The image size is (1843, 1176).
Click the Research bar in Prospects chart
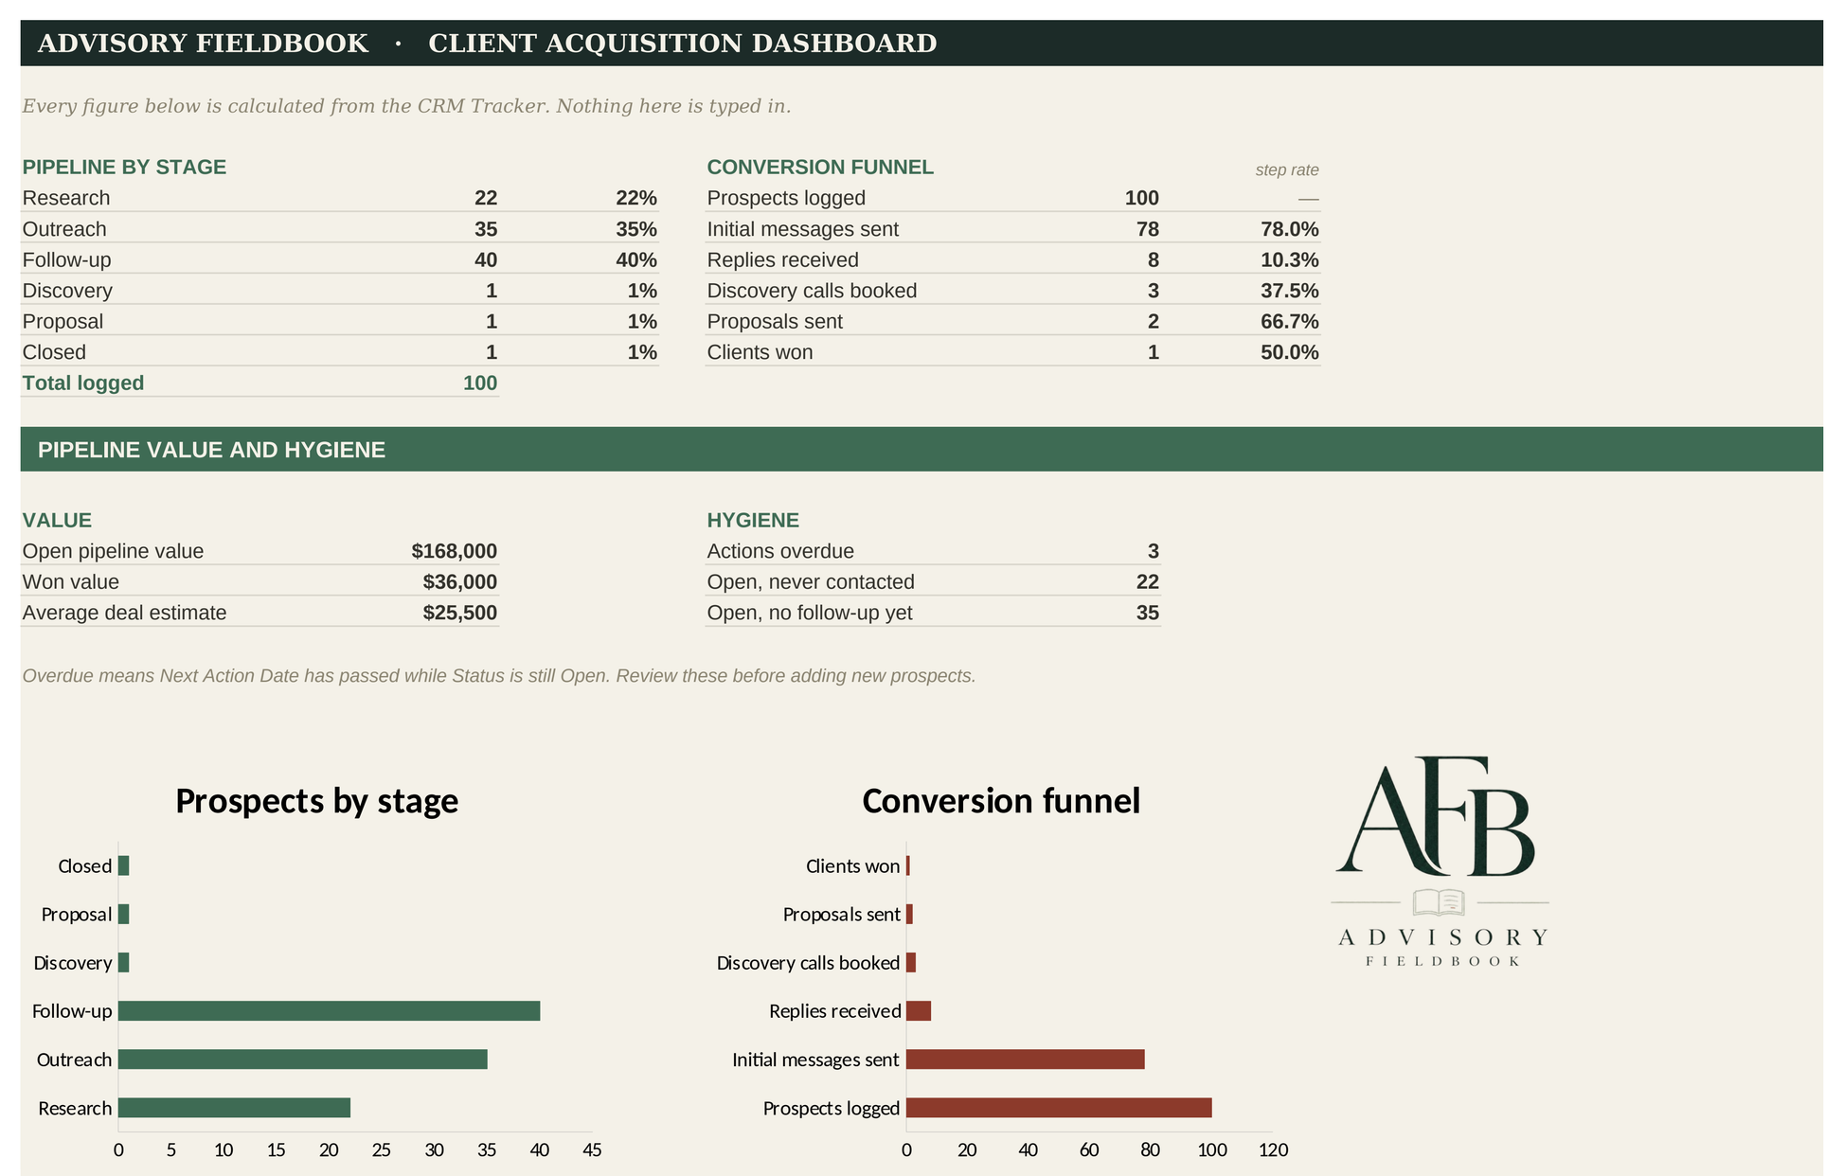coord(234,1108)
